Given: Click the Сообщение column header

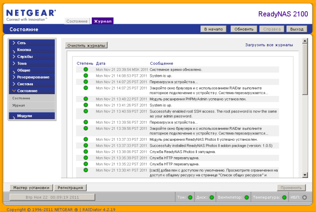Looking at the screenshot, I should pyautogui.click(x=162, y=64).
